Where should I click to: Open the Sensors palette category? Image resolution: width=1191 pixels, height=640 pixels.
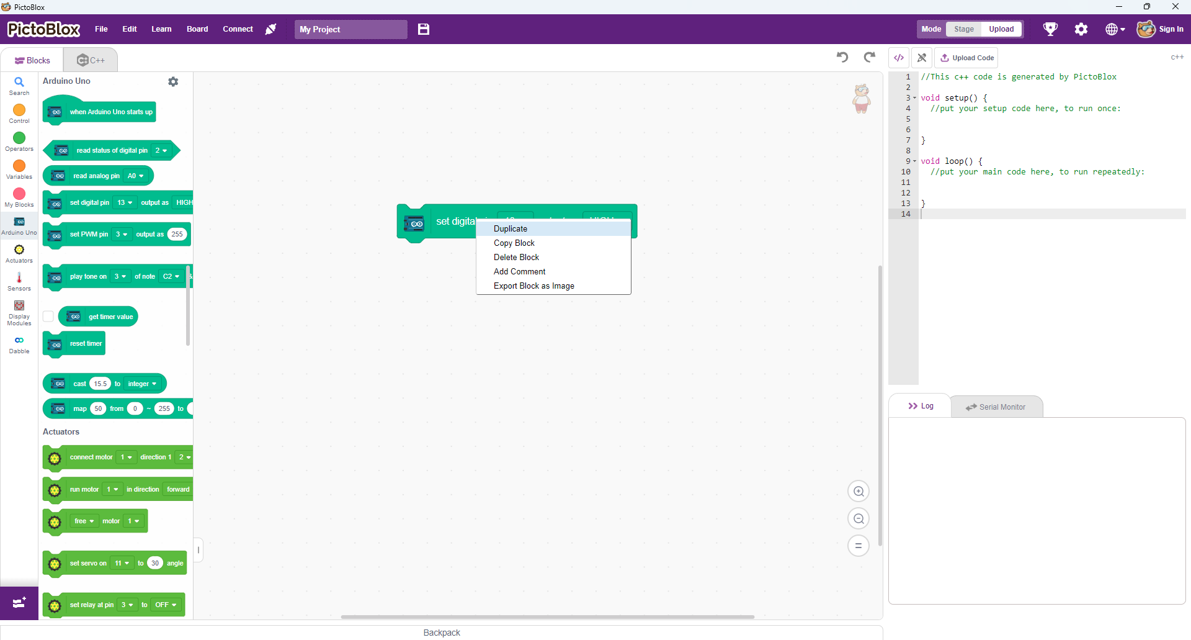19,281
